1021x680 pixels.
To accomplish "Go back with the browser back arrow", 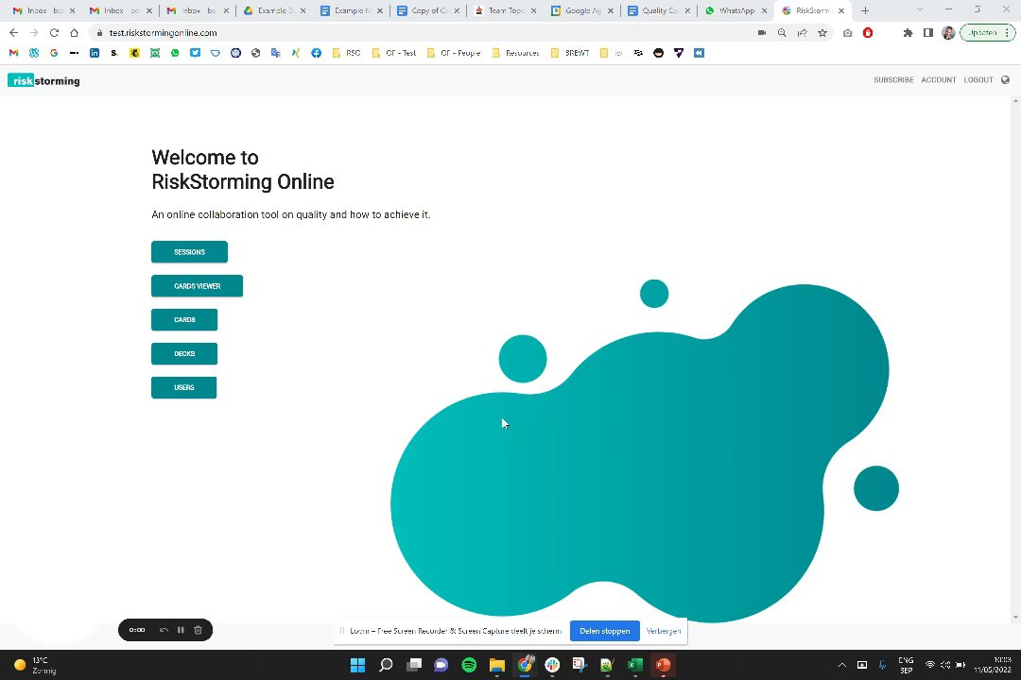I will pyautogui.click(x=13, y=32).
